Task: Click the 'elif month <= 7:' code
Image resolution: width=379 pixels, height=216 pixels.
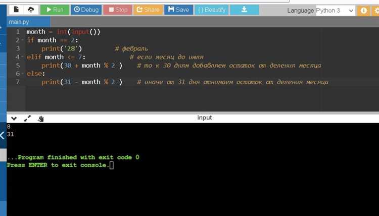Action: [x=56, y=57]
